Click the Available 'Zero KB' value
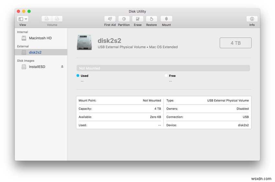 (155, 117)
